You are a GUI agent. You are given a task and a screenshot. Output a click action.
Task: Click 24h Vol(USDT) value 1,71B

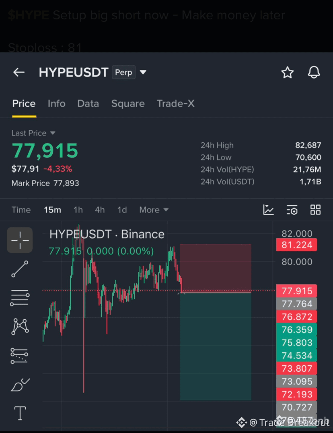coord(310,182)
